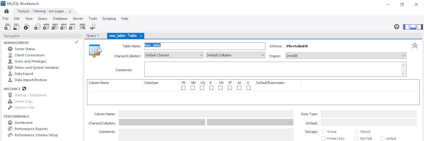Open the Default Collation dropdown
The width and height of the screenshot is (424, 141).
click(x=235, y=55)
